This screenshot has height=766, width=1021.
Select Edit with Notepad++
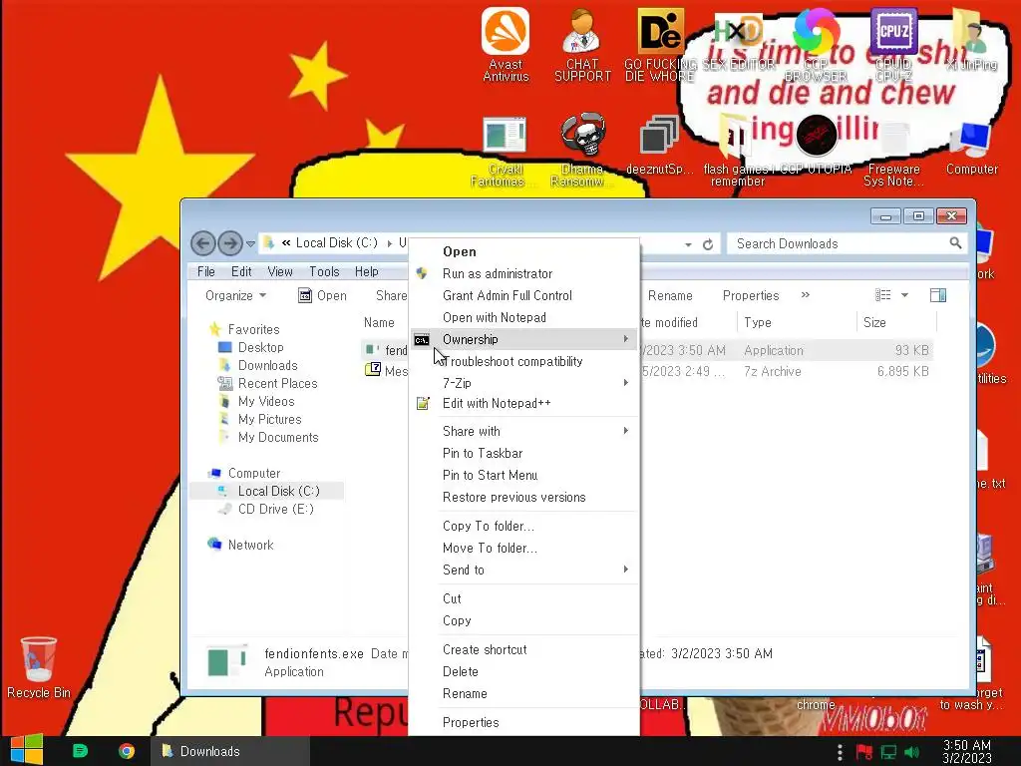(497, 404)
